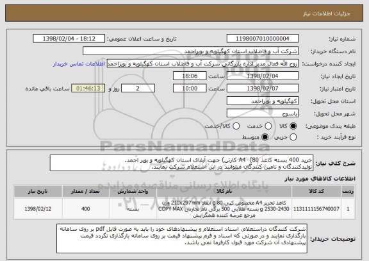Click the شرح کلی نیاز label
Viewport: 369px width, 261px height.
(x=335, y=164)
